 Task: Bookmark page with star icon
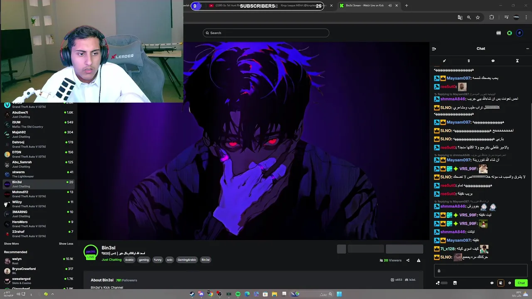478,17
